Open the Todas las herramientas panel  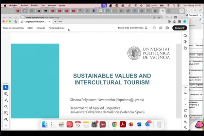point(13,28)
